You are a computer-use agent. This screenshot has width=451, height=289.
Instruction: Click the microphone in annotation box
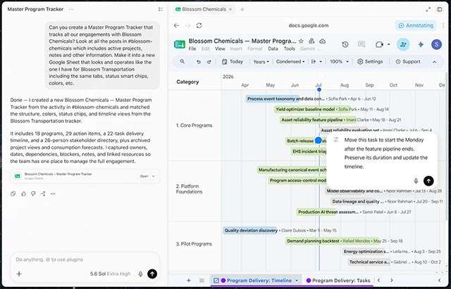[x=416, y=181]
